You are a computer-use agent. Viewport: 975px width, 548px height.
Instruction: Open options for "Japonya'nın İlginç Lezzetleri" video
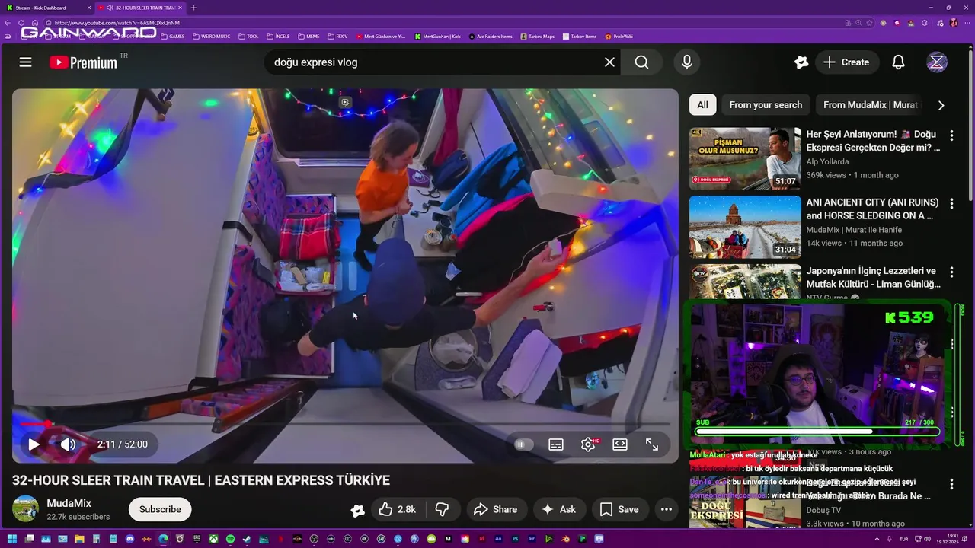[x=951, y=272]
